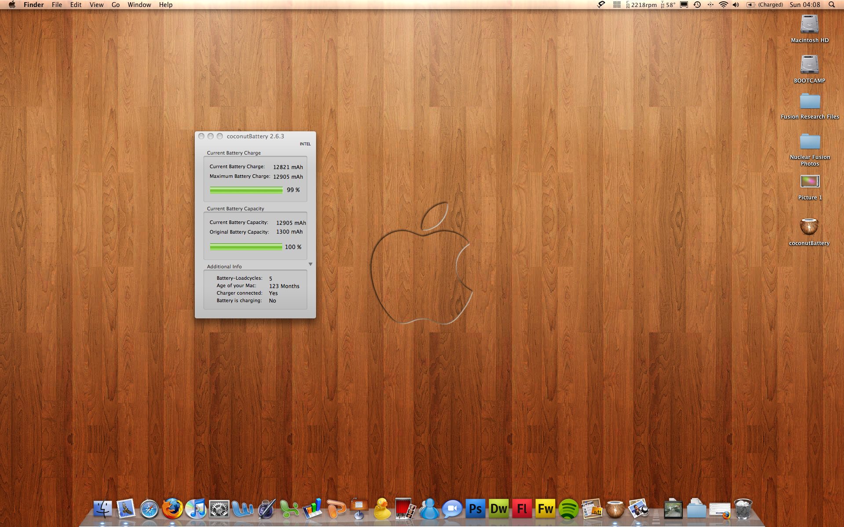Click the 99% battery charge bar
Viewport: 844px width, 527px height.
(x=246, y=190)
